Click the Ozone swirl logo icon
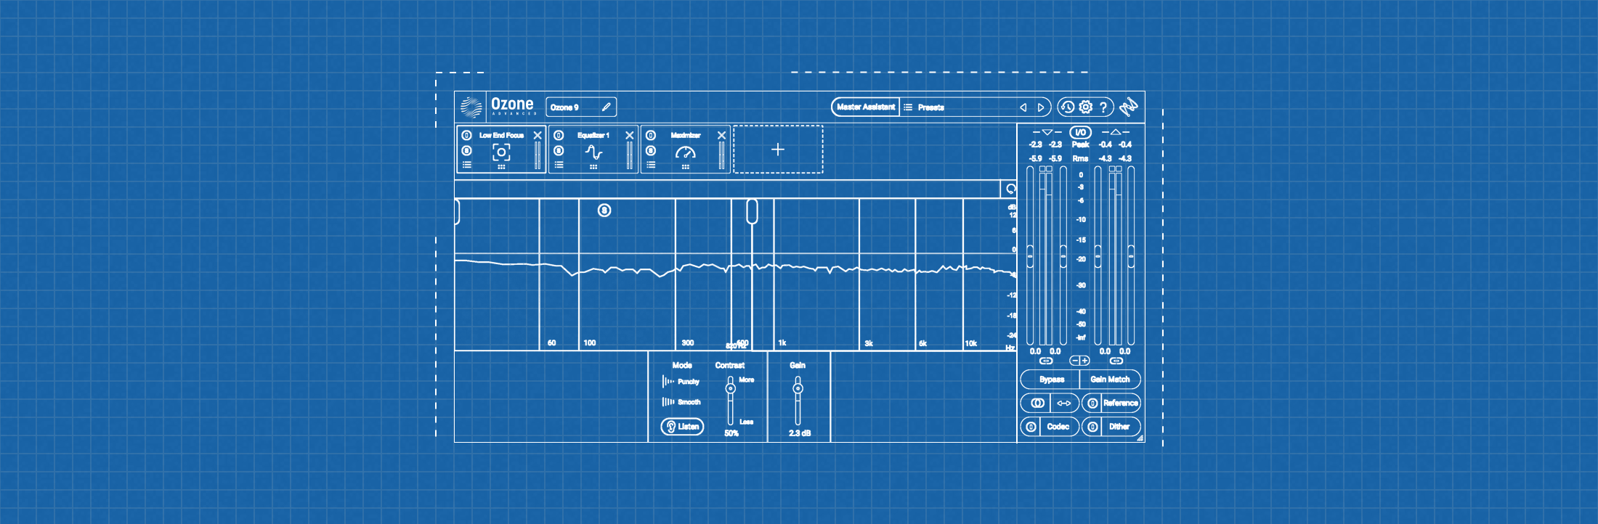This screenshot has width=1598, height=524. tap(471, 107)
